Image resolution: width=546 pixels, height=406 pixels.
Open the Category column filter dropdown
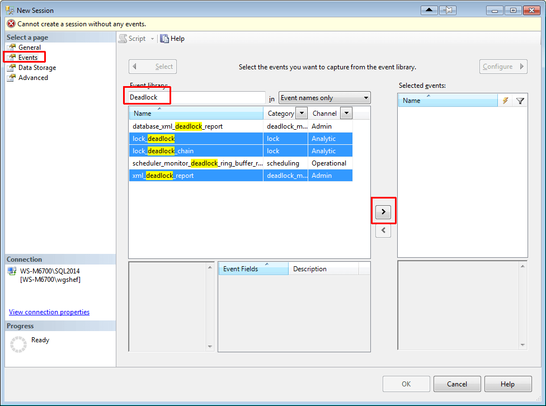coord(301,113)
